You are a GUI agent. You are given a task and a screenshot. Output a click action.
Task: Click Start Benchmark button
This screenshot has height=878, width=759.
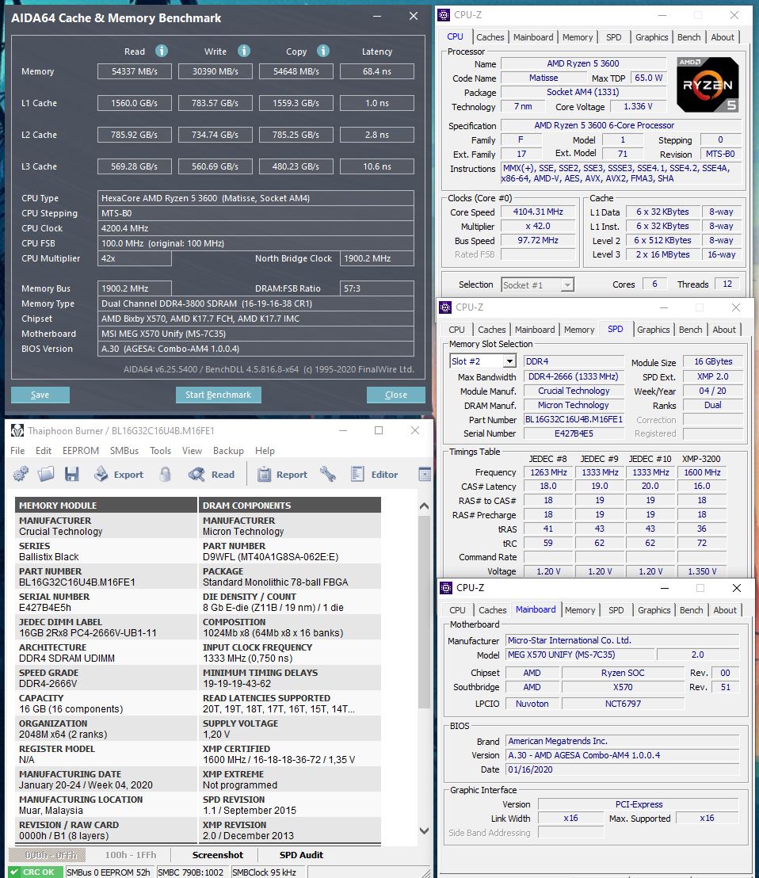coord(219,395)
